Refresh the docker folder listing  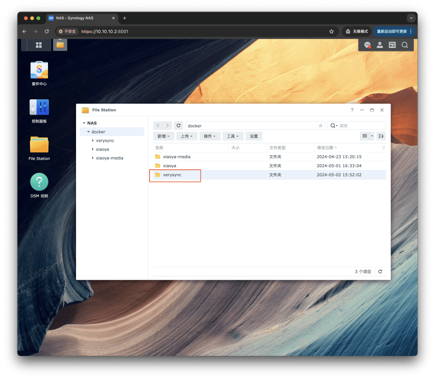[178, 126]
